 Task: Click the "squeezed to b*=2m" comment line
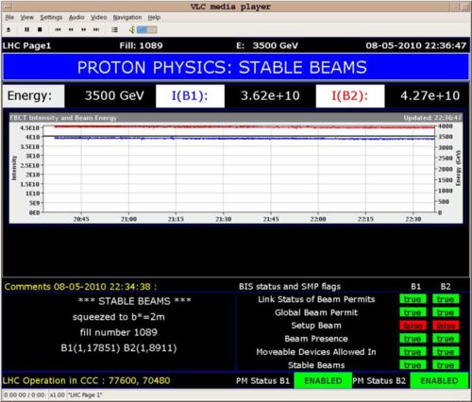pos(119,317)
